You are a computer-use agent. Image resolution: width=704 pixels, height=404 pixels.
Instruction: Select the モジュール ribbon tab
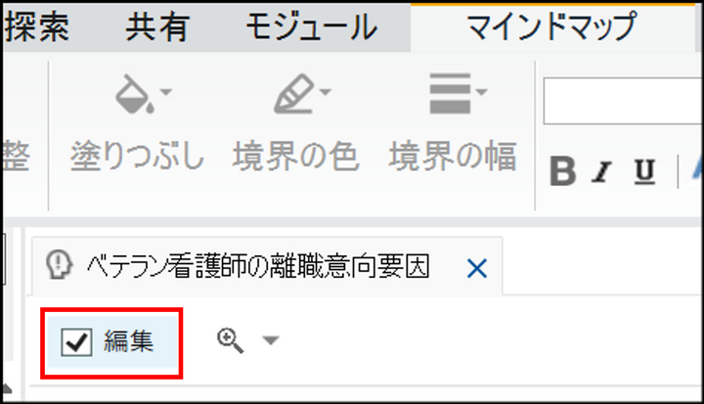click(x=311, y=27)
